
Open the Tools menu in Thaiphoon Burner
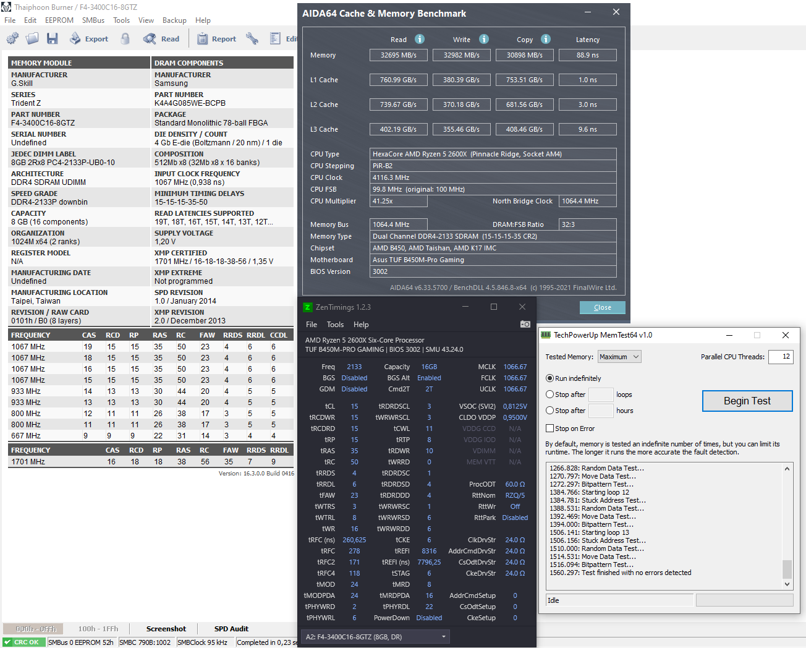point(122,20)
